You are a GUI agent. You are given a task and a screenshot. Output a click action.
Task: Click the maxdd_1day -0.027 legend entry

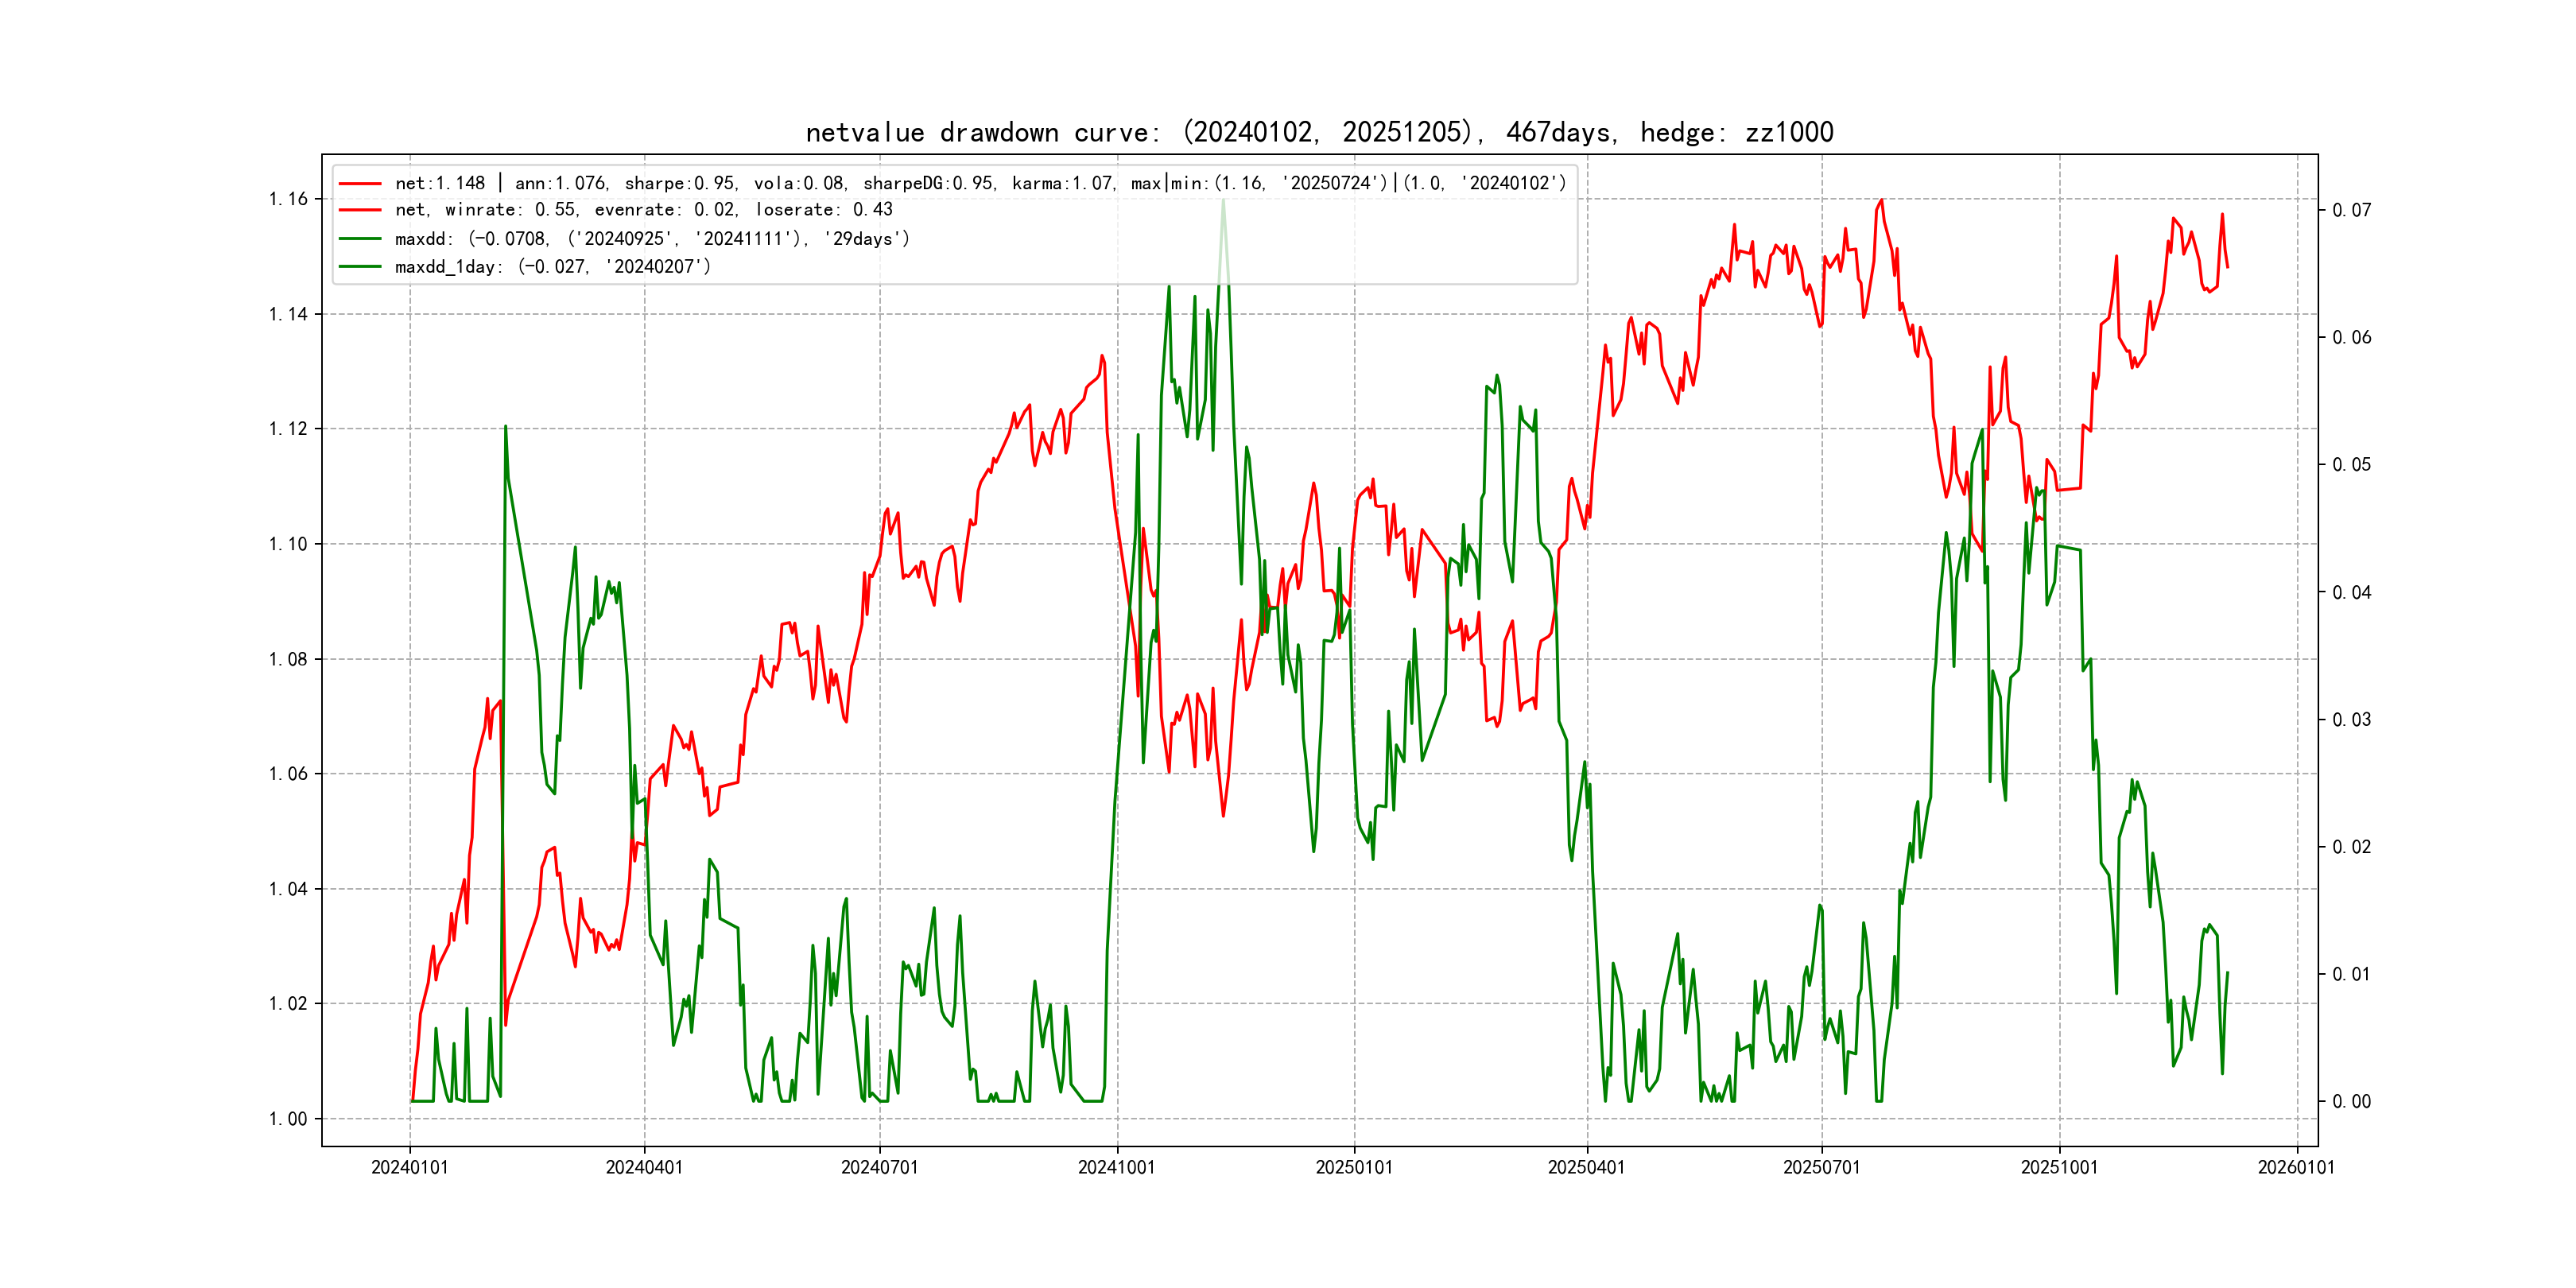(x=552, y=267)
